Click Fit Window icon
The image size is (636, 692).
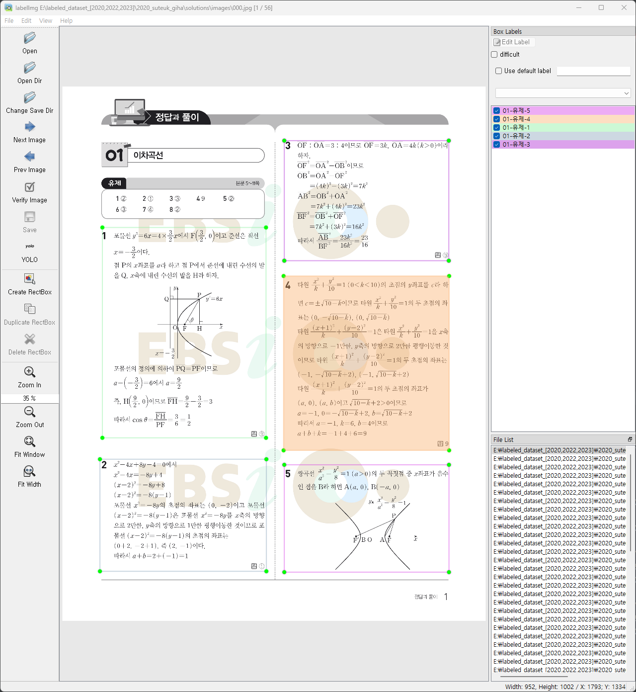coord(30,442)
